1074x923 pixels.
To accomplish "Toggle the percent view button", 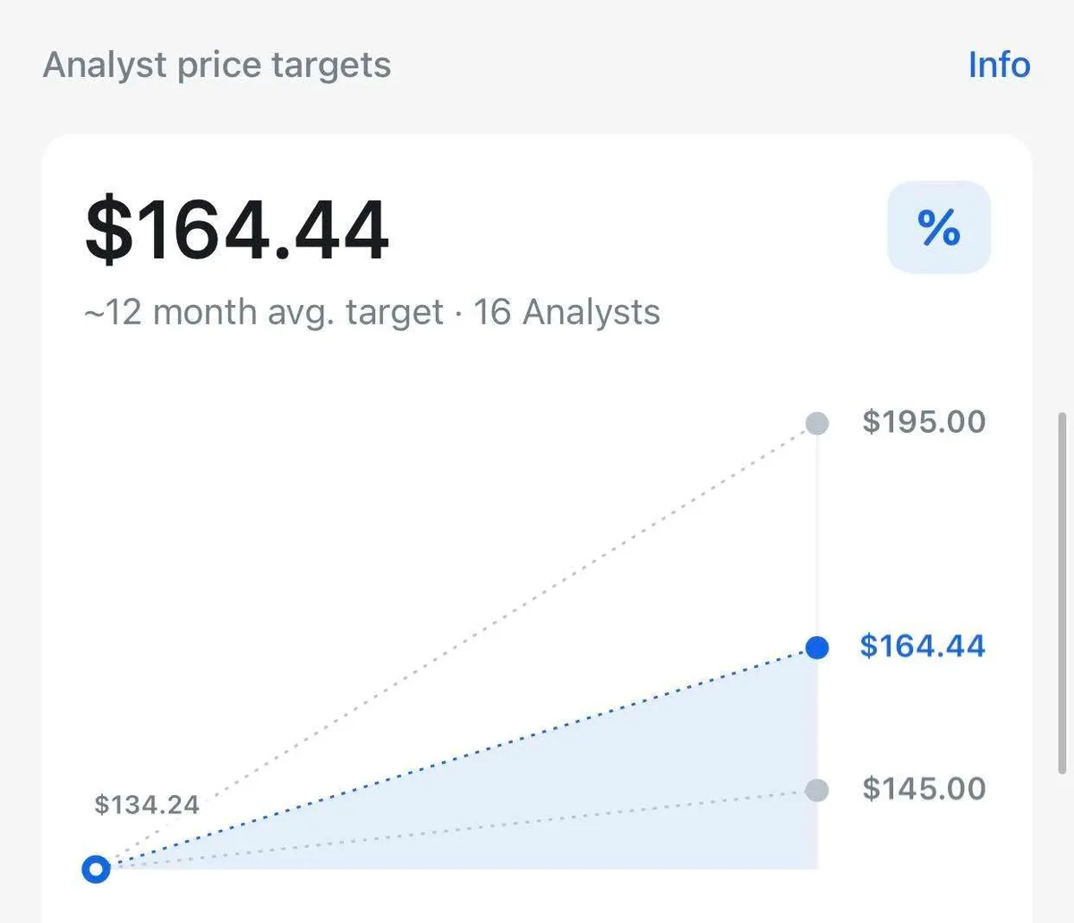I will click(938, 227).
